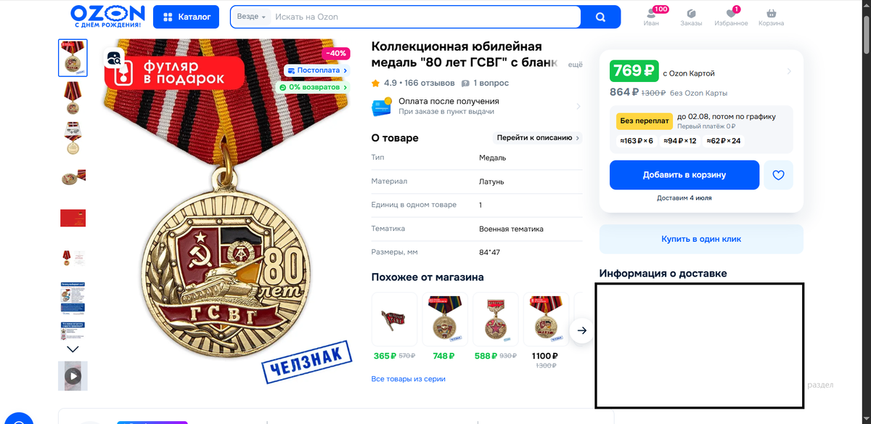Open the Избранное heart icon in header
The height and width of the screenshot is (424, 871).
(x=731, y=14)
